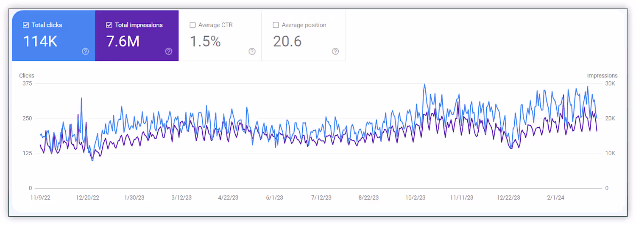The height and width of the screenshot is (225, 636).
Task: Select the 12/20/22 date on the axis
Action: pos(87,198)
